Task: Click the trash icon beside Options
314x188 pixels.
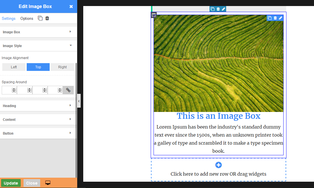Action: coord(47,18)
